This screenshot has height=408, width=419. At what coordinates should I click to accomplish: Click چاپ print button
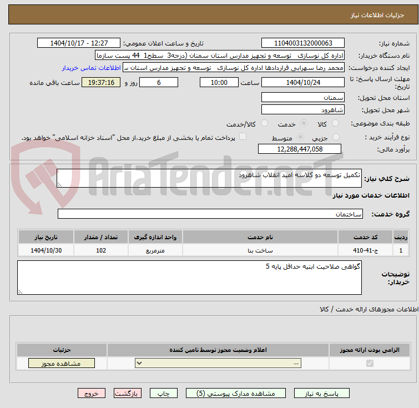[164, 394]
